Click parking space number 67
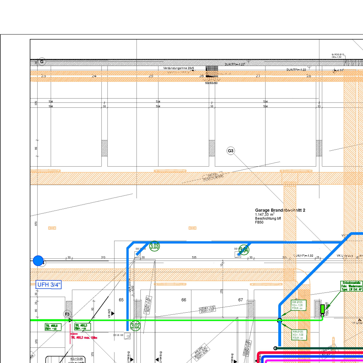Image resolution: width=363 pixels, height=363 pixels. (241, 300)
